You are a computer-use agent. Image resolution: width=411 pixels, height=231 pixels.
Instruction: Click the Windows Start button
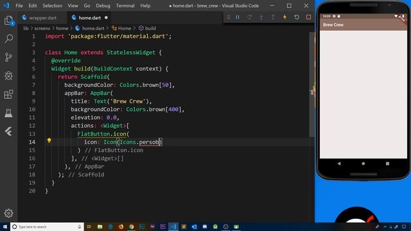pyautogui.click(x=5, y=227)
